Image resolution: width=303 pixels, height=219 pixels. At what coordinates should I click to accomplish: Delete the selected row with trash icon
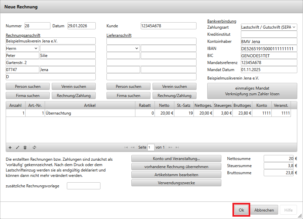point(25,147)
